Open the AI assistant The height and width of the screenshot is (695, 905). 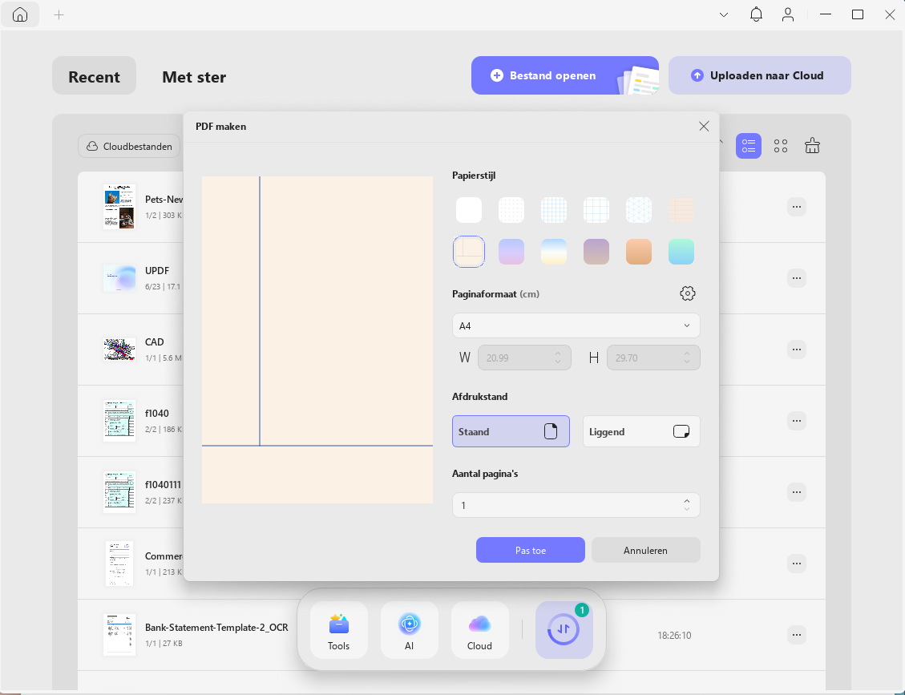409,630
